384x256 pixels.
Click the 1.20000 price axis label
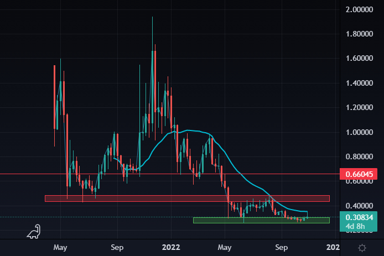click(359, 107)
